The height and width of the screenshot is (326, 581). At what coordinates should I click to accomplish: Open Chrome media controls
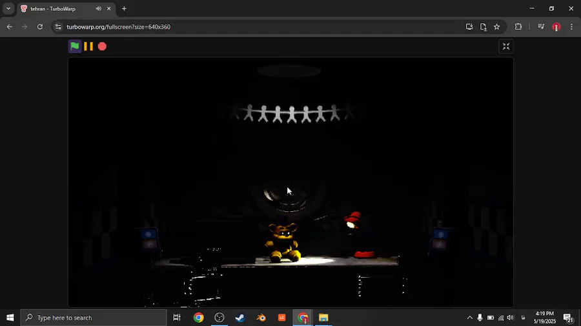pos(541,26)
